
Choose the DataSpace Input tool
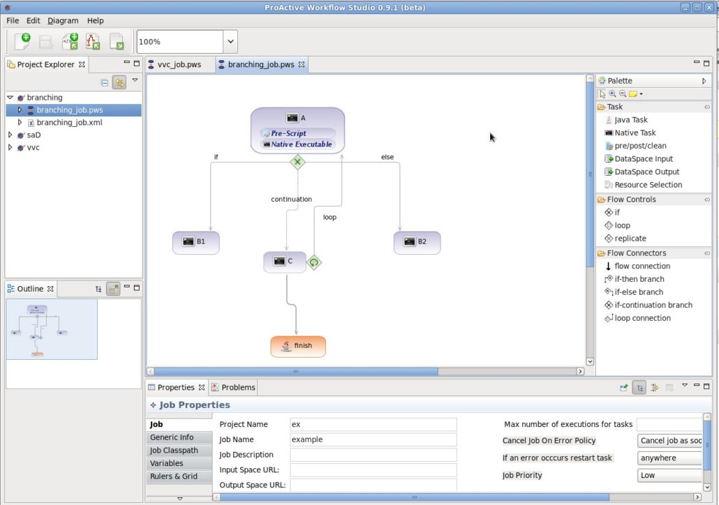pyautogui.click(x=643, y=159)
